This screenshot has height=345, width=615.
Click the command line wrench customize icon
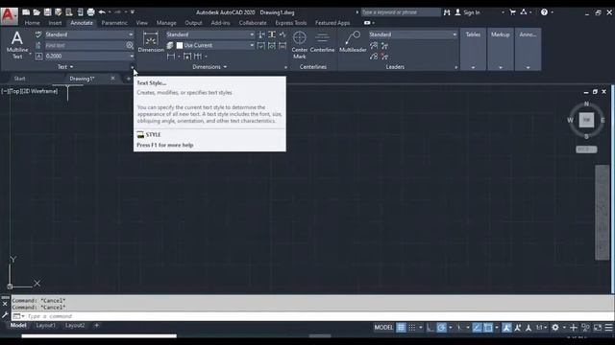pos(5,315)
